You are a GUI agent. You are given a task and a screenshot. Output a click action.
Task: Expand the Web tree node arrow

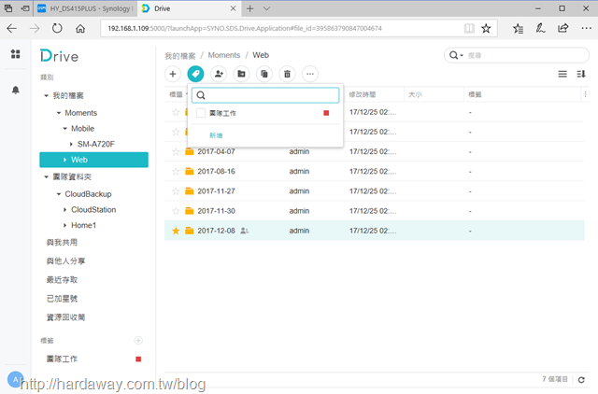point(64,160)
